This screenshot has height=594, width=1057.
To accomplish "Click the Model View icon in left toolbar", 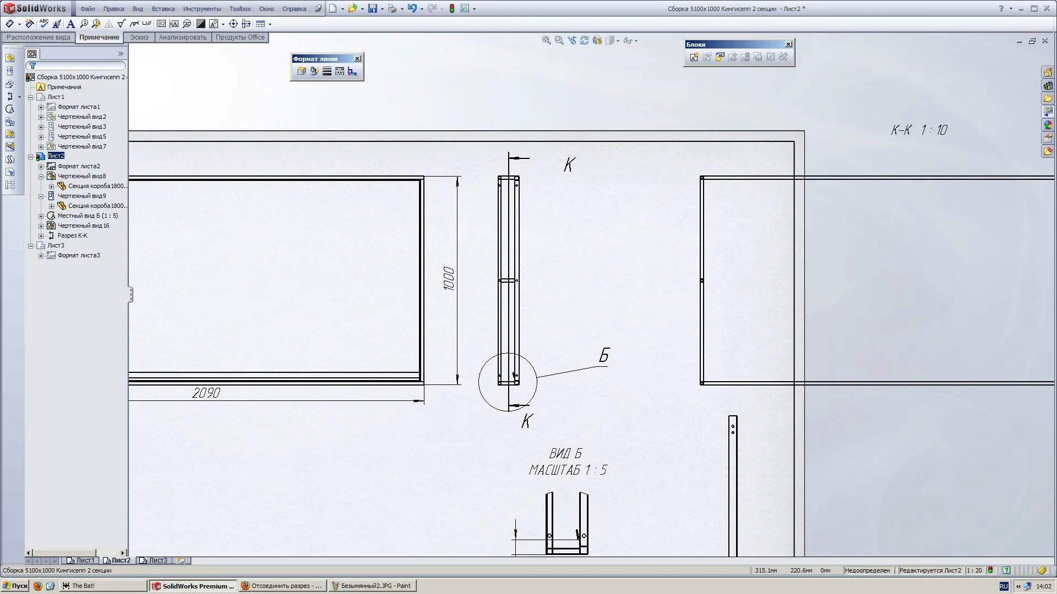I will [10, 58].
